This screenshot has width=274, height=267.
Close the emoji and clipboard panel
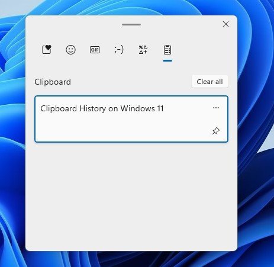(225, 24)
